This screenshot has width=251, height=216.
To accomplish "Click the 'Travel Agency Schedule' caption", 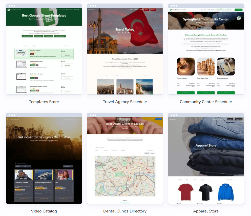I will click(x=125, y=102).
